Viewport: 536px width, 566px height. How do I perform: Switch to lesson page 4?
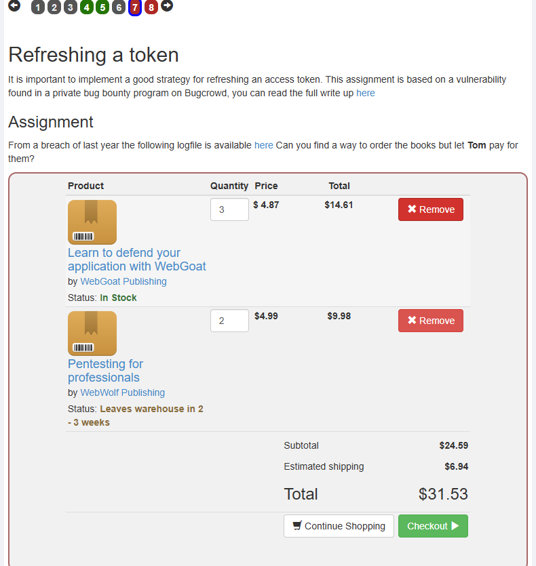pyautogui.click(x=86, y=8)
